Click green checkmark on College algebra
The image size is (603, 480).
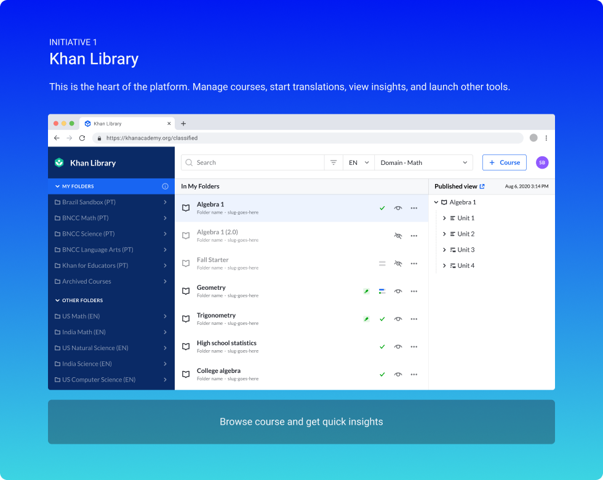[x=382, y=374]
